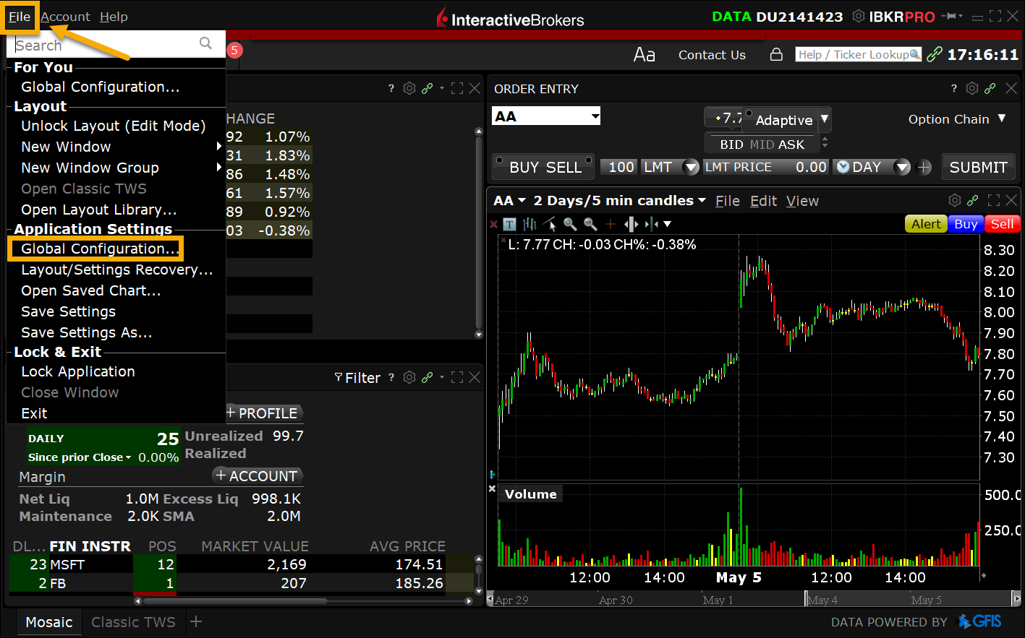Click green link icon beside the clock
This screenshot has width=1025, height=638.
coord(935,54)
